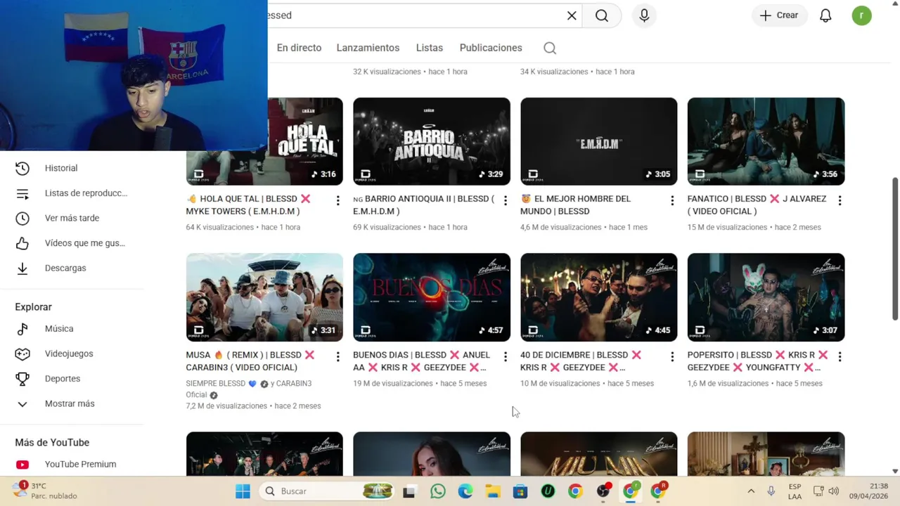900x506 pixels.
Task: Click the channel search magnifier icon
Action: (x=550, y=48)
